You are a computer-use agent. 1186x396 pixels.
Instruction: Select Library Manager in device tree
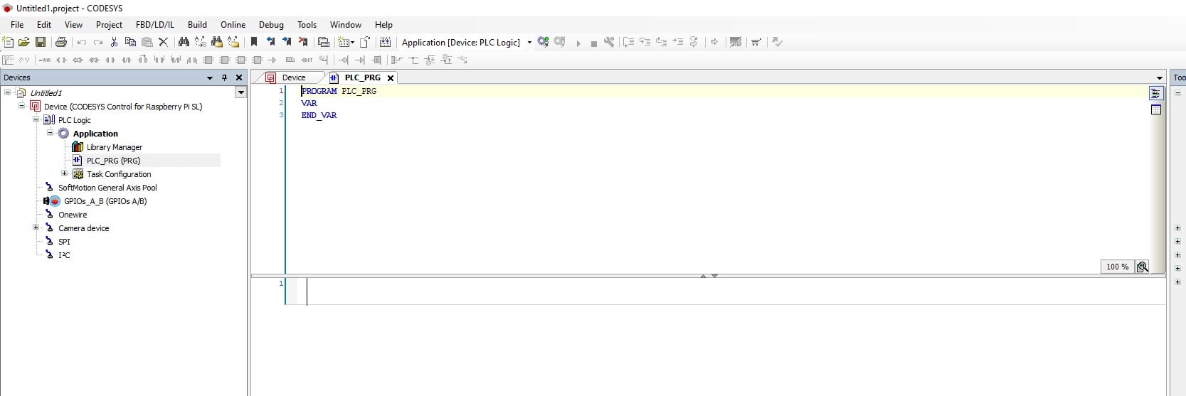click(x=114, y=147)
